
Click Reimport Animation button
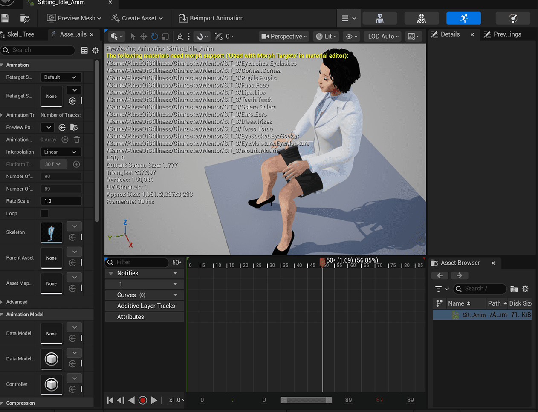click(x=211, y=18)
